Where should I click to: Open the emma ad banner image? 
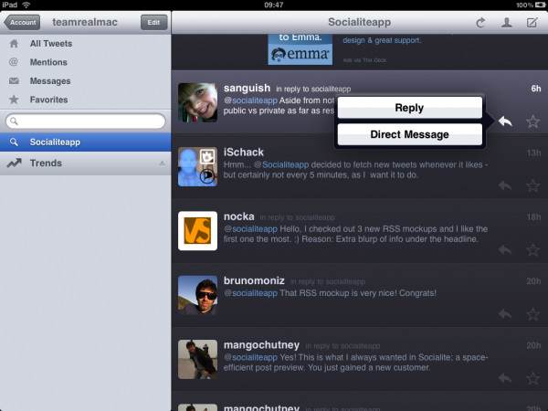[300, 49]
